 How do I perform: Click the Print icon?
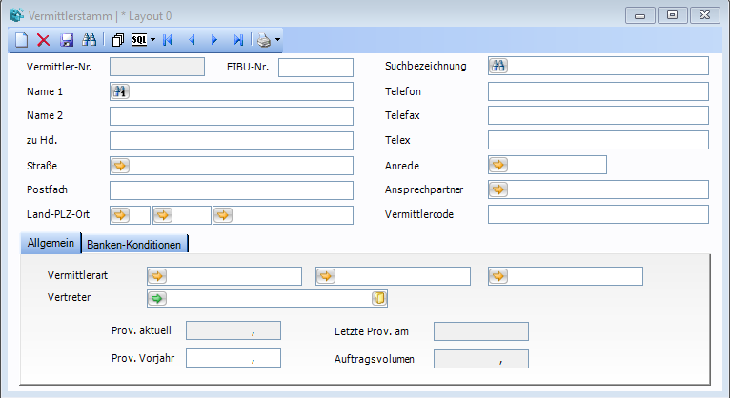(x=263, y=40)
